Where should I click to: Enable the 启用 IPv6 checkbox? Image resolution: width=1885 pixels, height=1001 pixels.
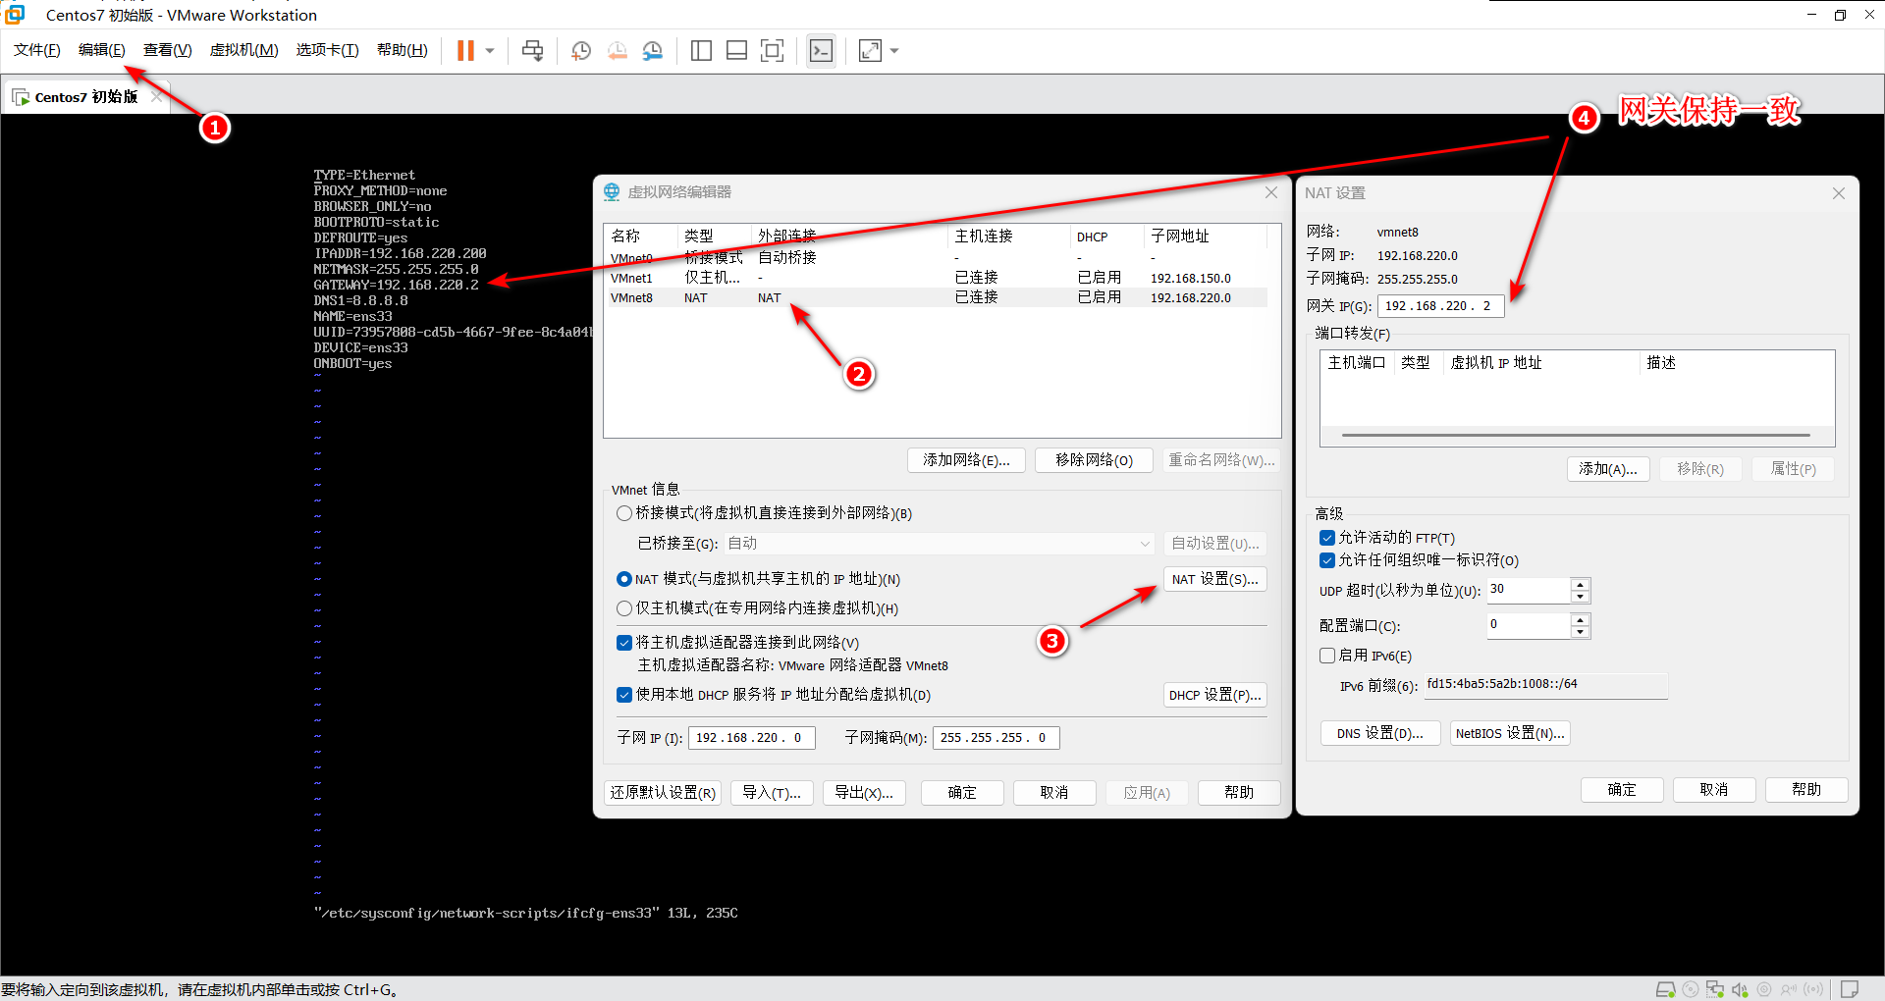pos(1327,656)
